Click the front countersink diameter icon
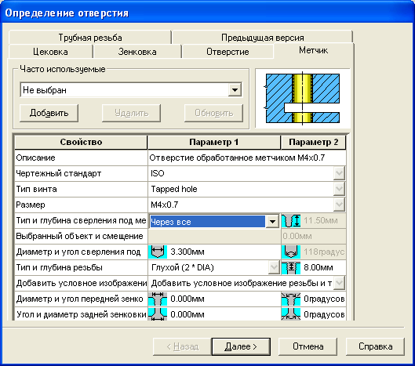Viewport: 415px width, 366px height. pyautogui.click(x=158, y=299)
